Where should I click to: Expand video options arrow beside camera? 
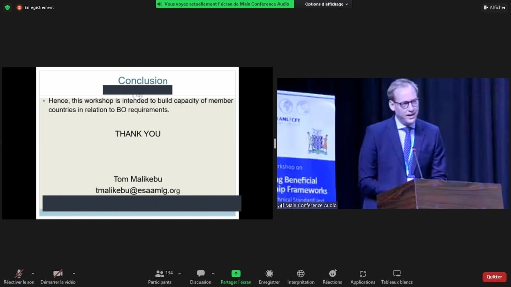click(74, 274)
